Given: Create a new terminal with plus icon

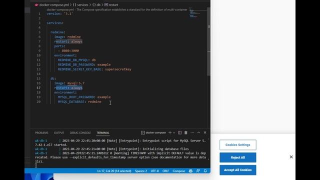Looking at the screenshot, I should pyautogui.click(x=170, y=132).
